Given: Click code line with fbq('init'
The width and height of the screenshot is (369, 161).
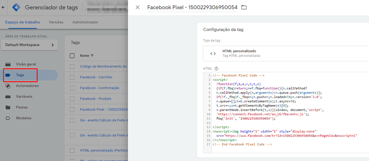Looking at the screenshot, I should (x=246, y=119).
